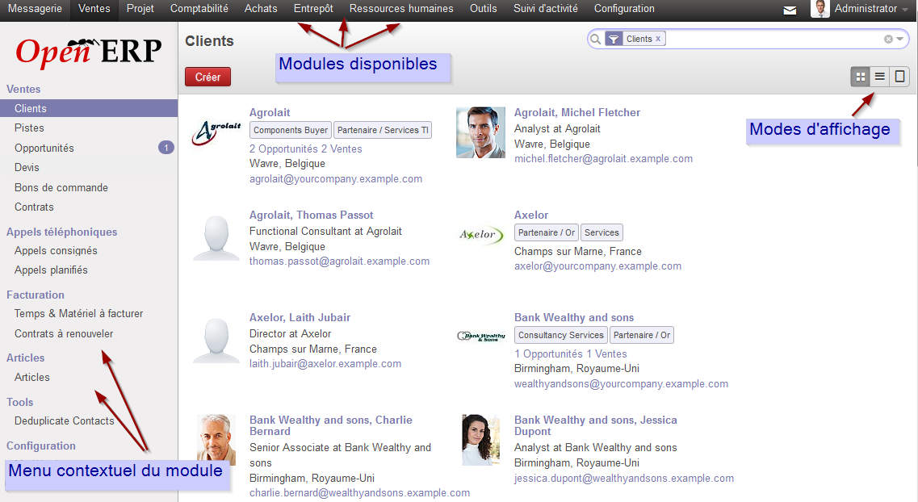Screen dimensions: 918x502
Task: Click the jessica.dupont@wealthyandsons.example.com email
Action: tap(624, 478)
